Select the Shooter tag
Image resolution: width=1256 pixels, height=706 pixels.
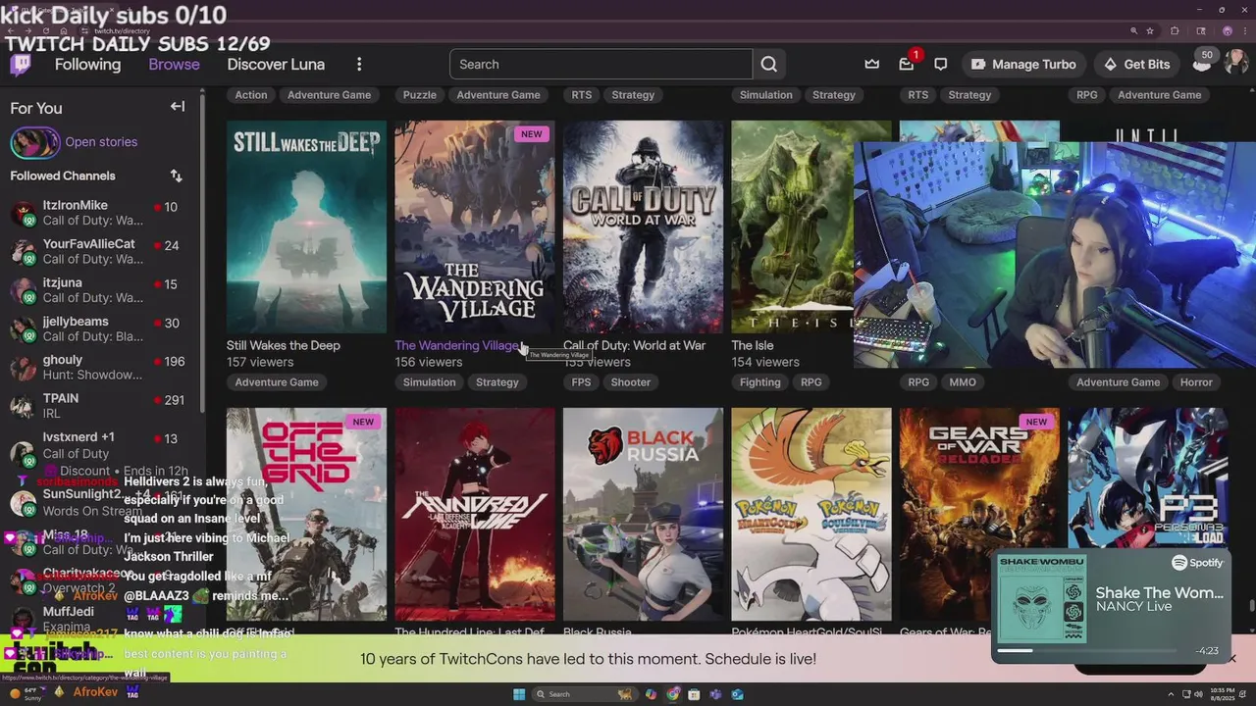[x=631, y=382]
